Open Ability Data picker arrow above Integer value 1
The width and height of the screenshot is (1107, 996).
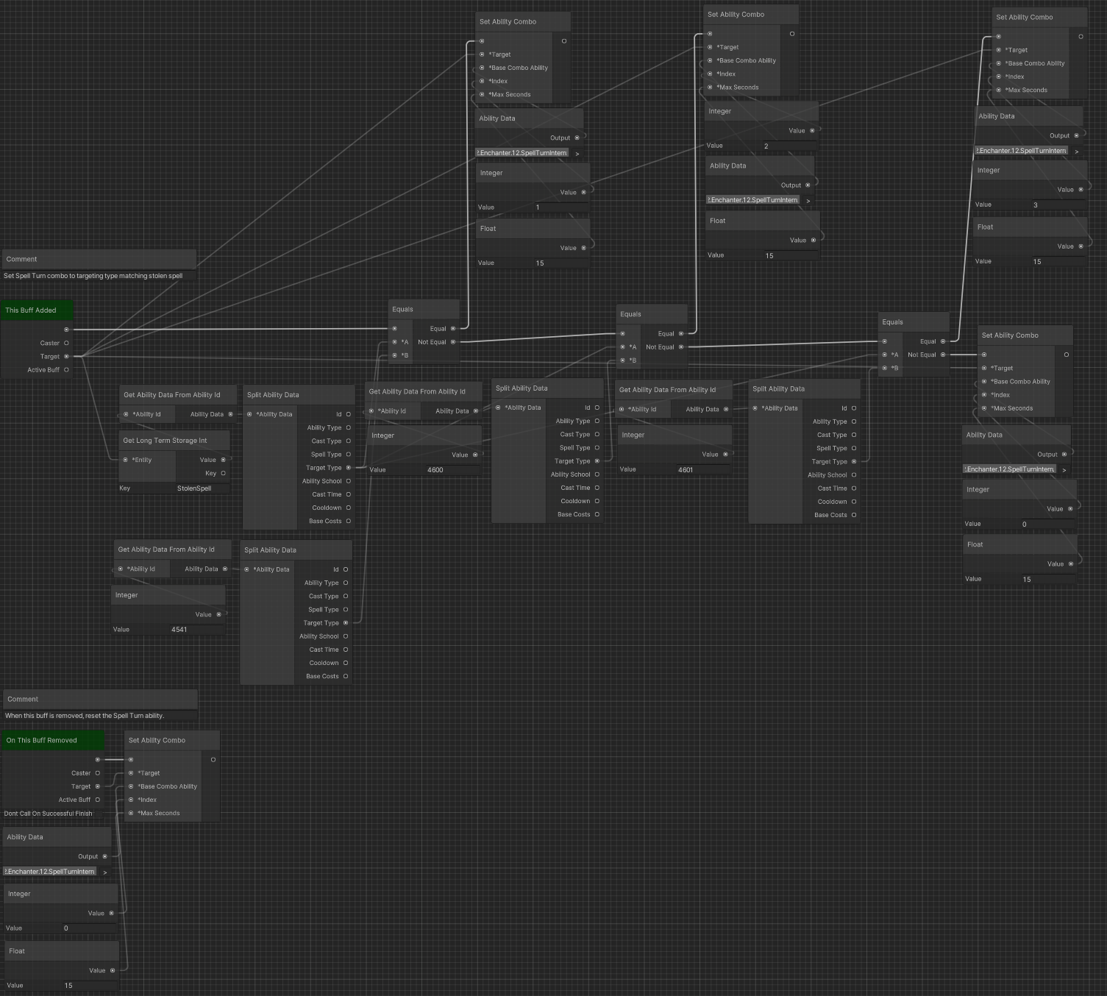coord(577,154)
